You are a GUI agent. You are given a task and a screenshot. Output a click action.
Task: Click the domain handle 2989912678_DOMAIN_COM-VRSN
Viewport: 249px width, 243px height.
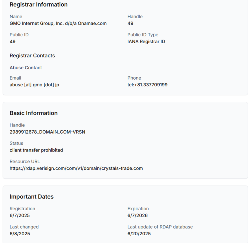tap(47, 132)
